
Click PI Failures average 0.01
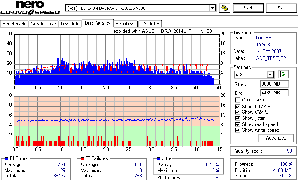(137, 165)
